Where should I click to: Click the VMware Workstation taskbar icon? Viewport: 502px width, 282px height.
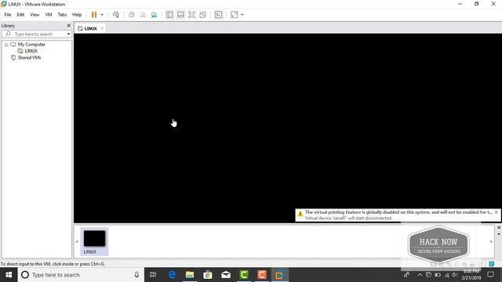click(279, 275)
